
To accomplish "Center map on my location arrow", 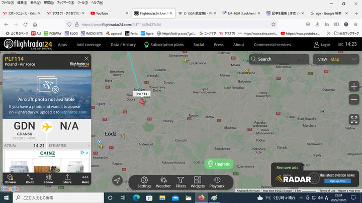I will [117, 180].
